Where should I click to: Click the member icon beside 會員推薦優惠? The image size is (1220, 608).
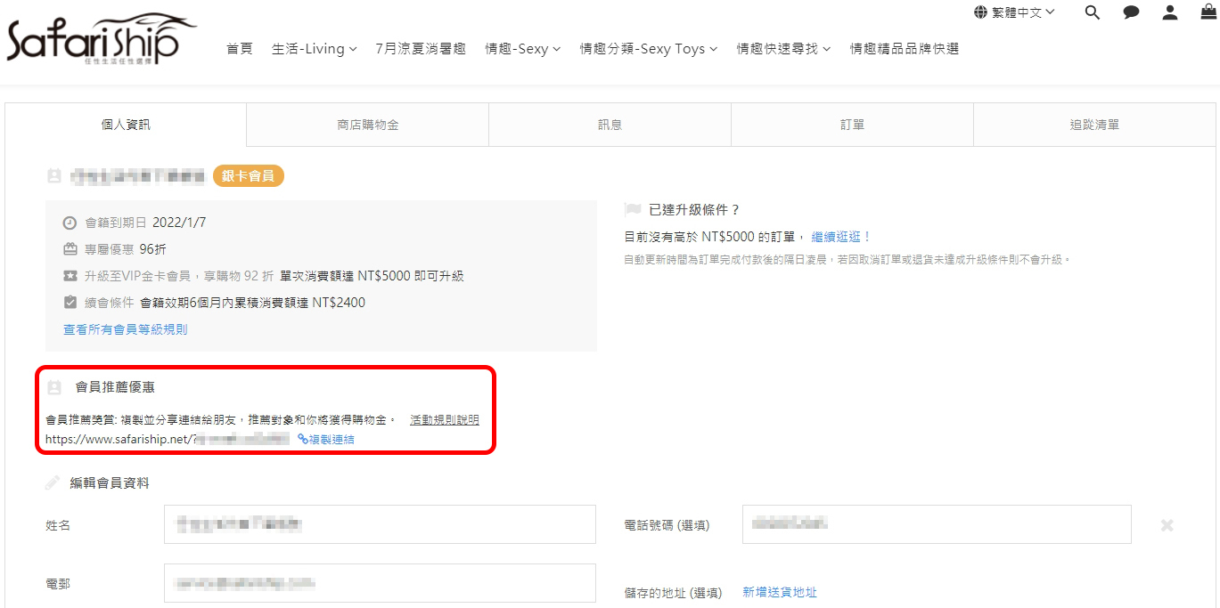click(53, 386)
